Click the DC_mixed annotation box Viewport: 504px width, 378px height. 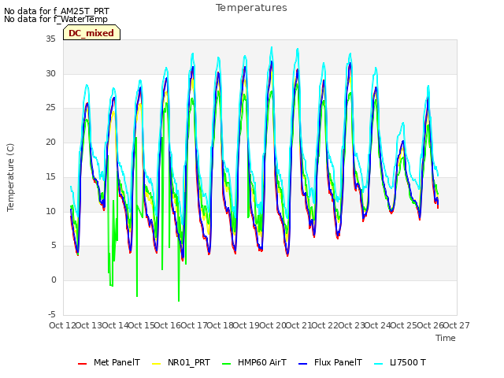tap(91, 33)
